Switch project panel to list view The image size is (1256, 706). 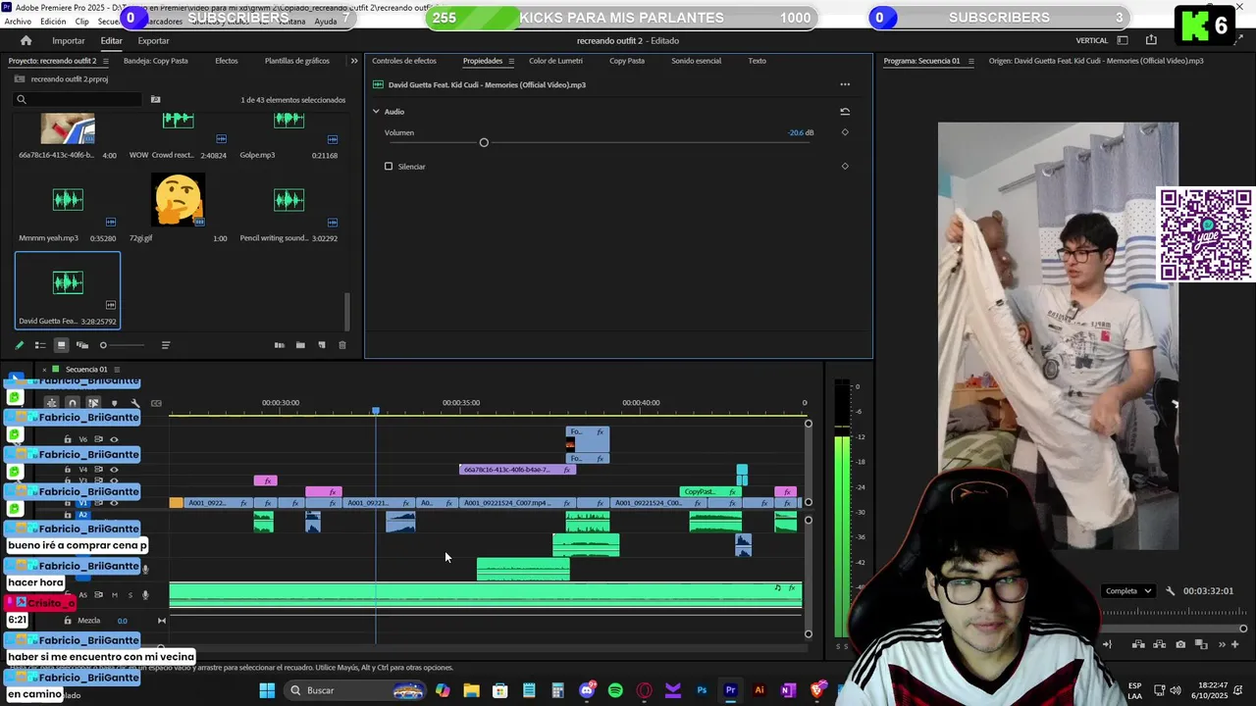coord(40,345)
